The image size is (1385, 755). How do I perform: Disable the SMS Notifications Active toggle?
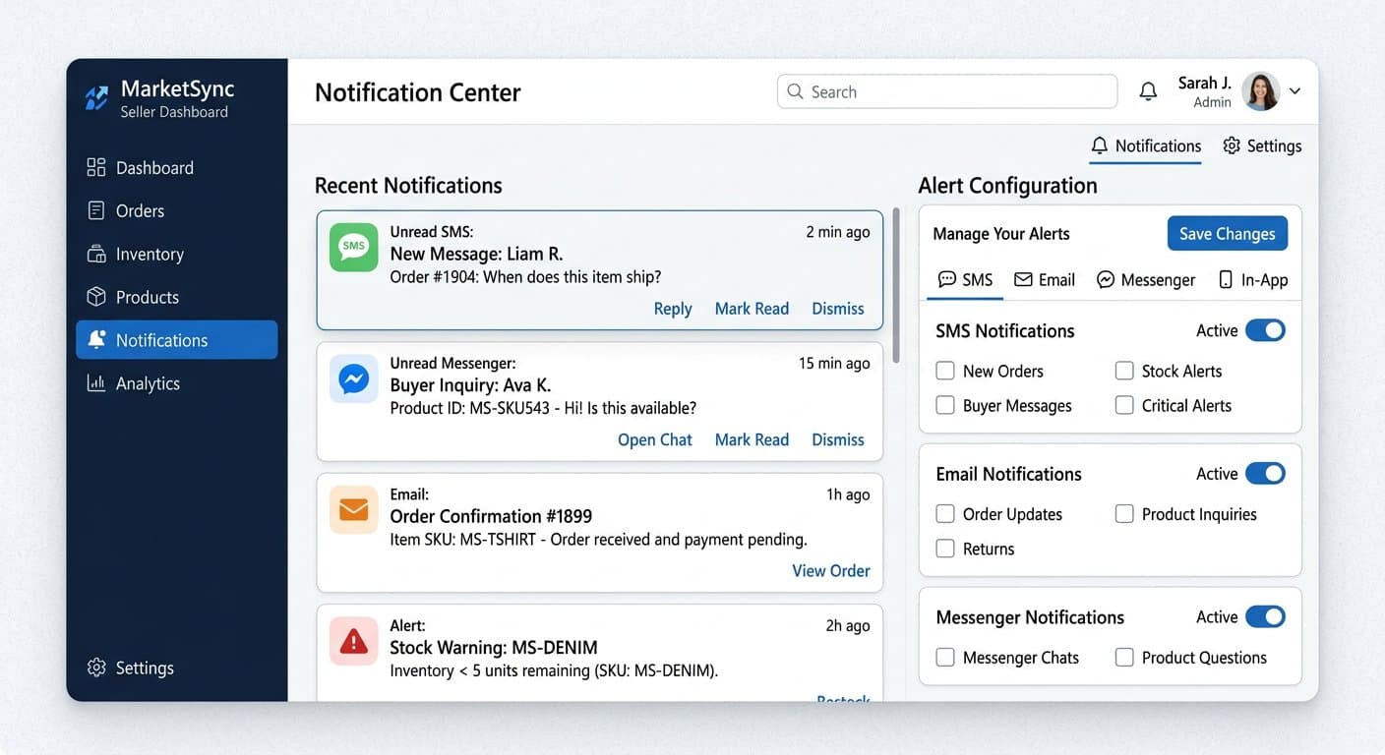[1265, 330]
